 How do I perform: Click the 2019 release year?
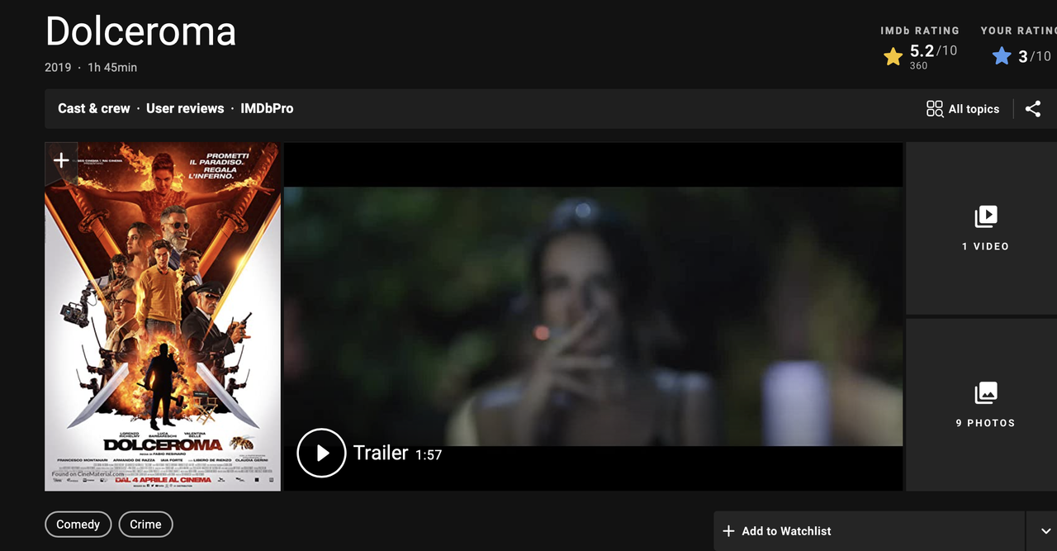58,68
